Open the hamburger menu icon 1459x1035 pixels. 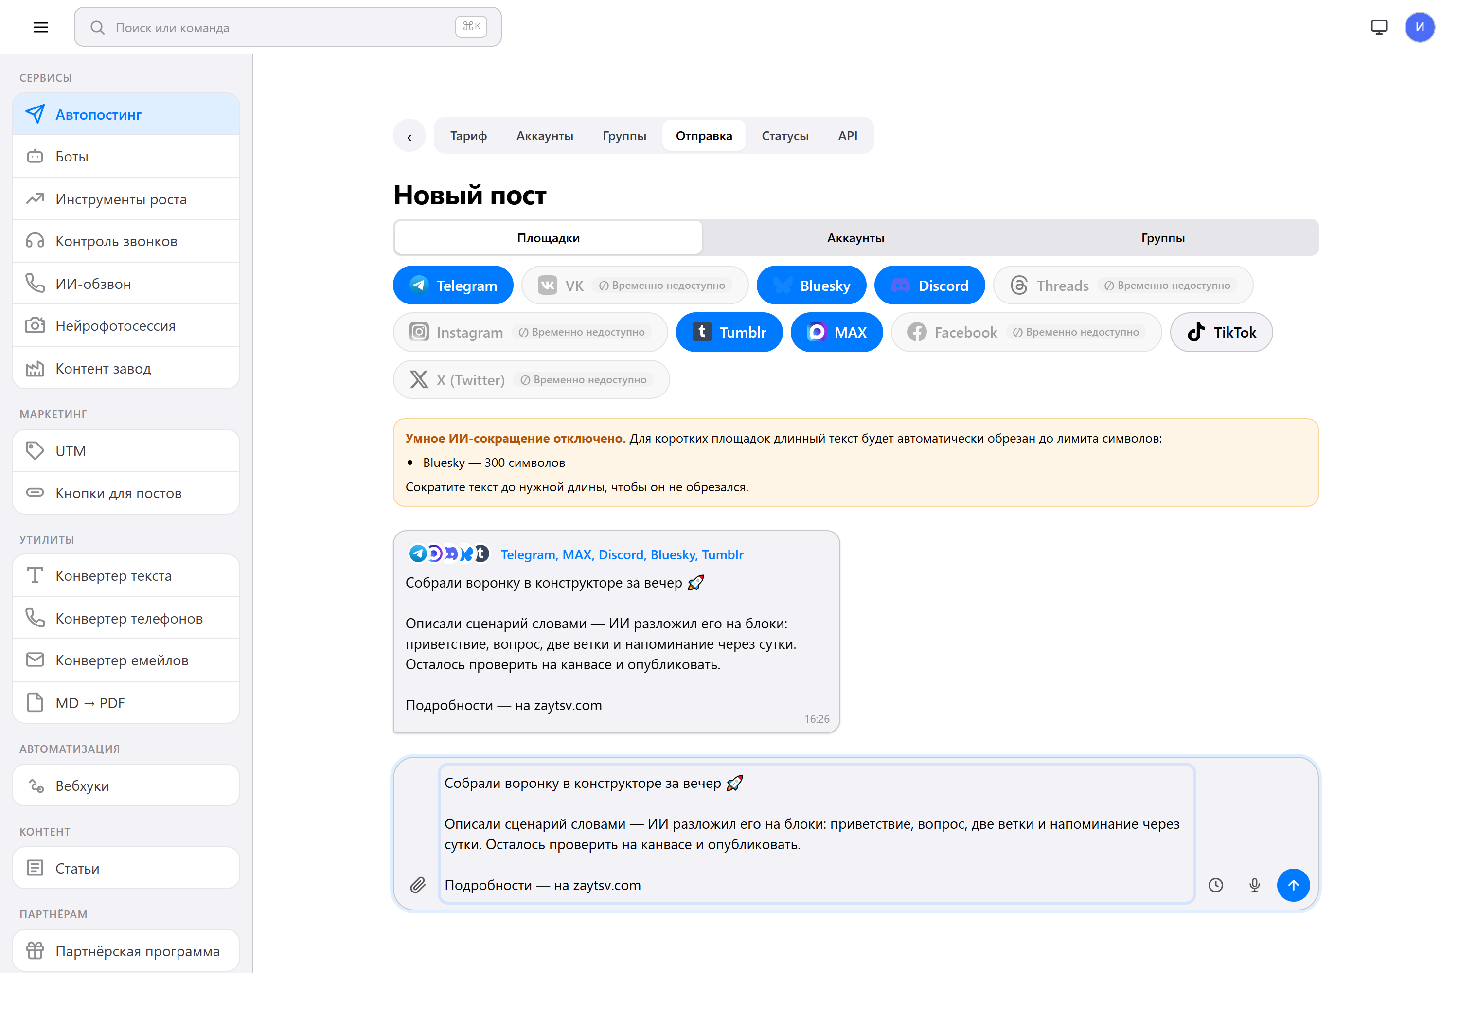(41, 27)
